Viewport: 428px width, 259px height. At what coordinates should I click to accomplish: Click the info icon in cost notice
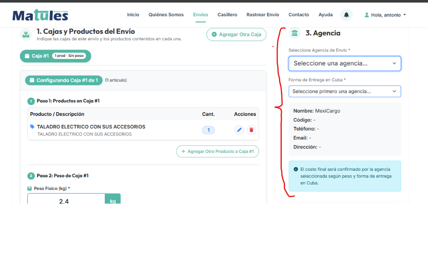[296, 169]
